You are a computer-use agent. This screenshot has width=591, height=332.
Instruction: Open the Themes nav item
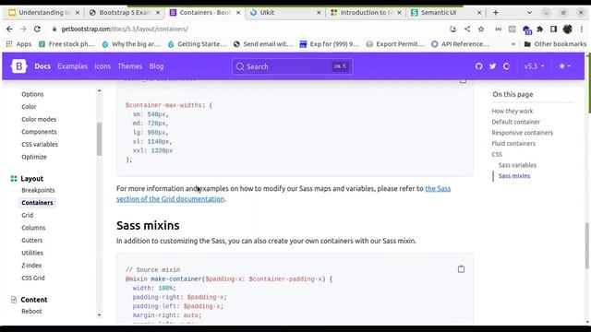click(x=130, y=66)
